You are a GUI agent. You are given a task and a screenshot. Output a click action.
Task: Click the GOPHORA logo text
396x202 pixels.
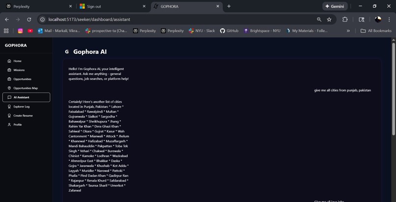[16, 45]
